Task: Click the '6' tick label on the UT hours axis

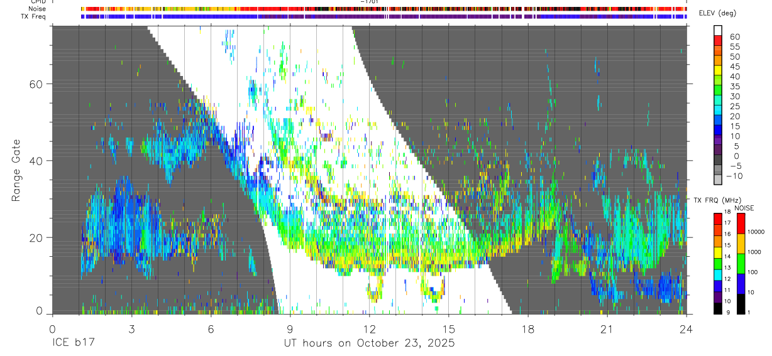Action: click(211, 329)
